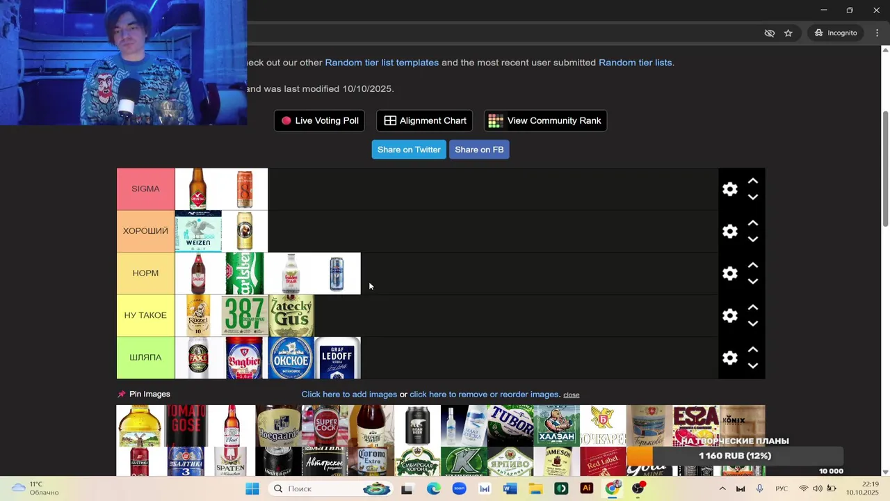Select the НОРМ tier label
This screenshot has height=501, width=890.
pos(145,273)
